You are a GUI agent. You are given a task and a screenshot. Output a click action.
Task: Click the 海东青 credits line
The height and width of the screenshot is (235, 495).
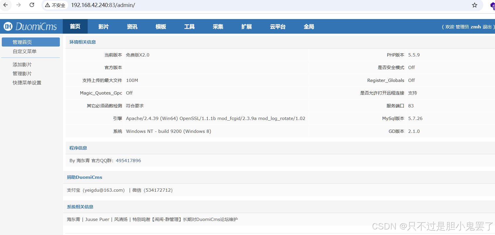tap(152, 219)
